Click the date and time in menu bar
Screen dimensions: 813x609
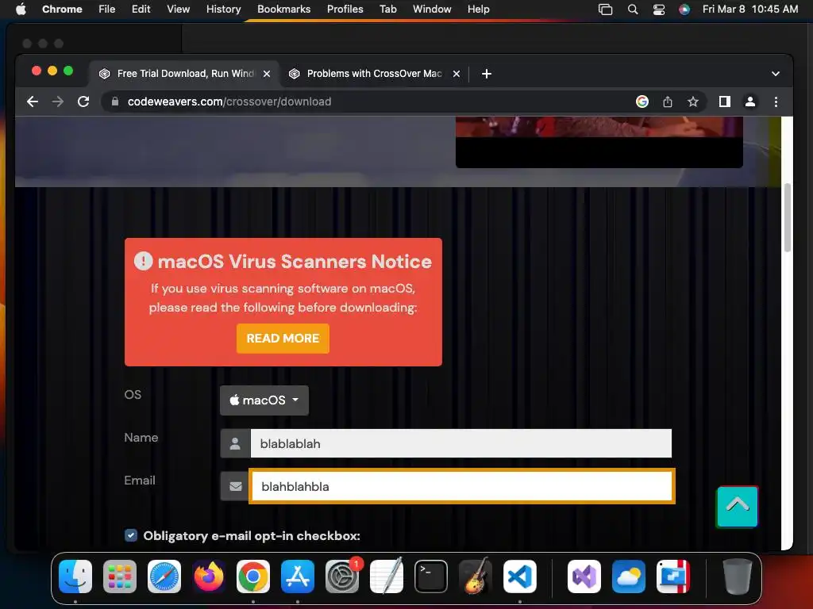coord(749,9)
